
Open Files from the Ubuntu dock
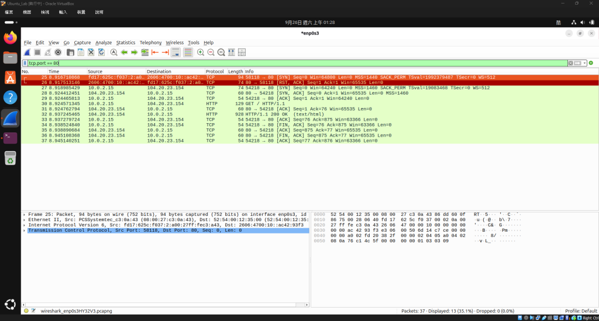11,58
